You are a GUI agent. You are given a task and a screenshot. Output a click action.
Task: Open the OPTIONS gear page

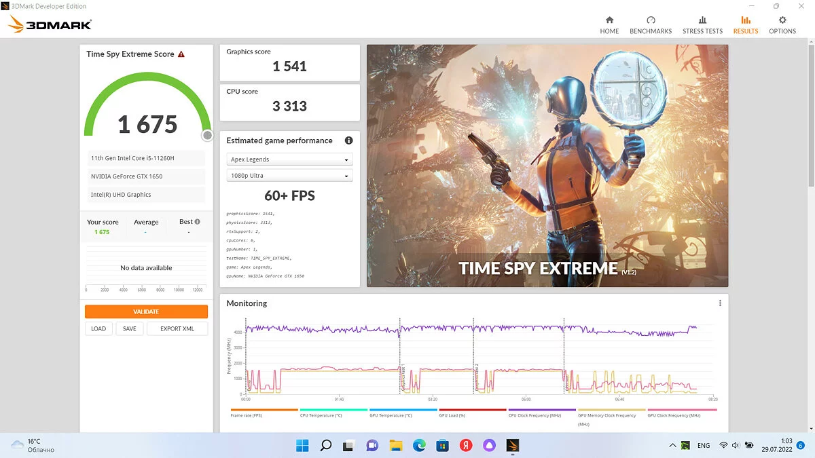(x=782, y=25)
